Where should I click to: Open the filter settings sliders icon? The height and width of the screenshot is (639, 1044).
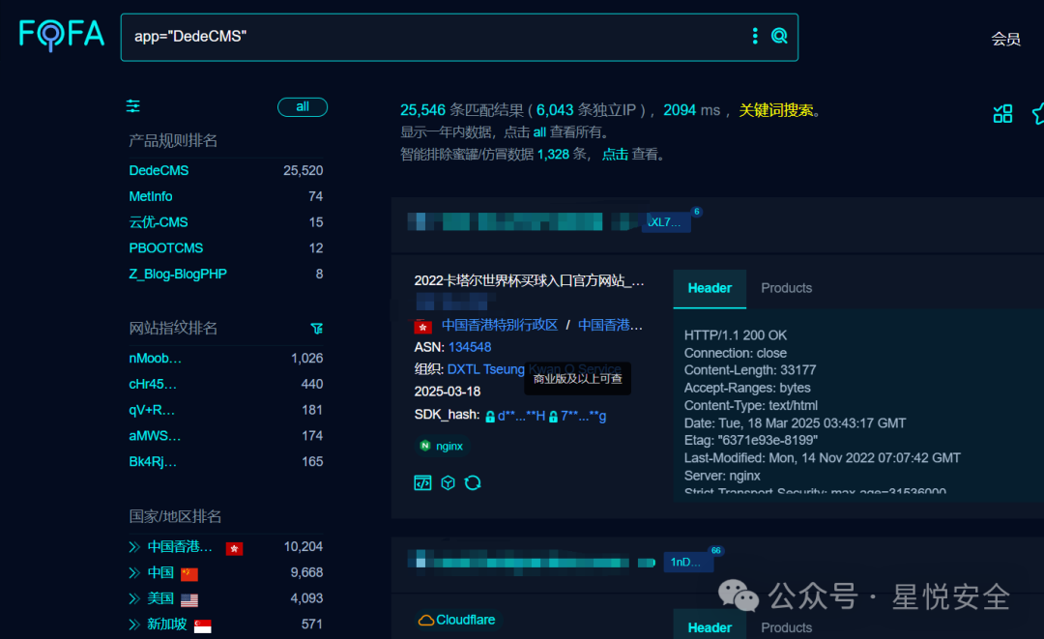133,105
